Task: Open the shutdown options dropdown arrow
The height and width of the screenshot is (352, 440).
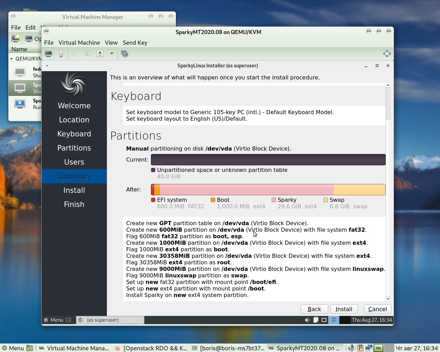Action: [x=112, y=54]
